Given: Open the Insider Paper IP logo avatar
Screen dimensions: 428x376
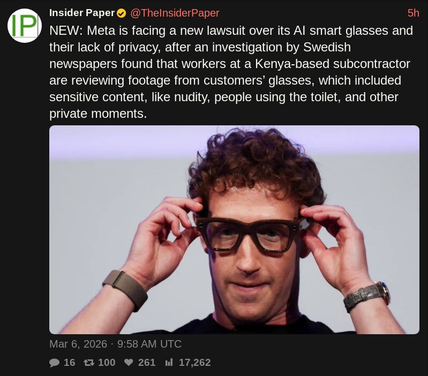Looking at the screenshot, I should coord(25,25).
